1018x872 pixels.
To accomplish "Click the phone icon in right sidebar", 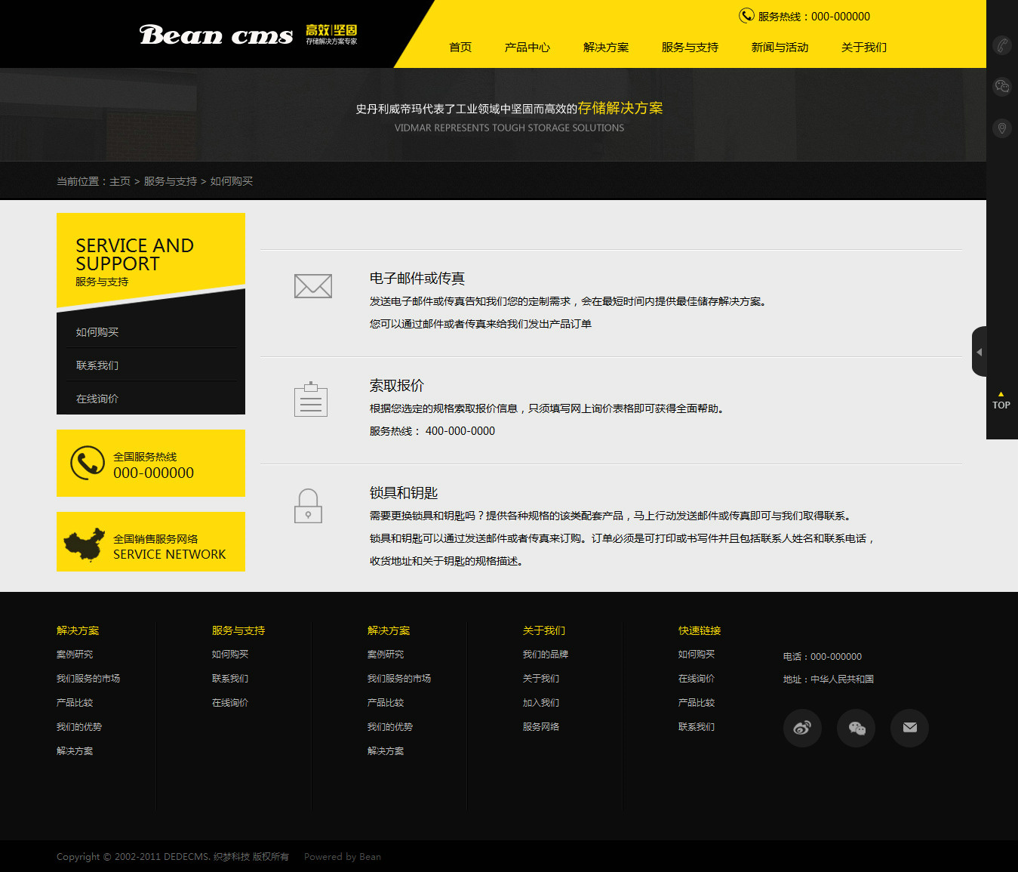I will (x=1001, y=45).
